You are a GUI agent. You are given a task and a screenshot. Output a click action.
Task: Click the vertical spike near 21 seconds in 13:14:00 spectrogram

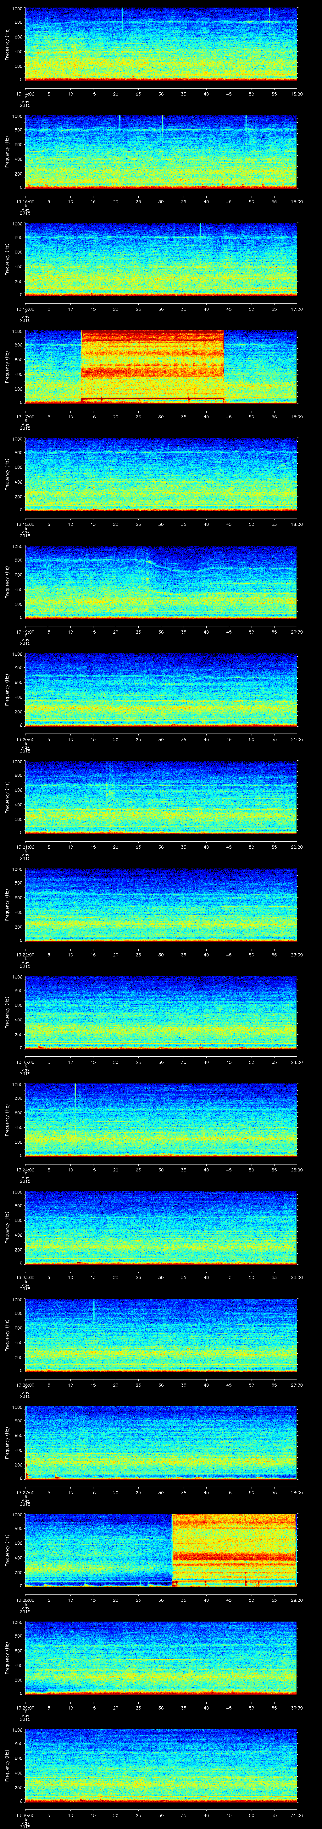[122, 19]
